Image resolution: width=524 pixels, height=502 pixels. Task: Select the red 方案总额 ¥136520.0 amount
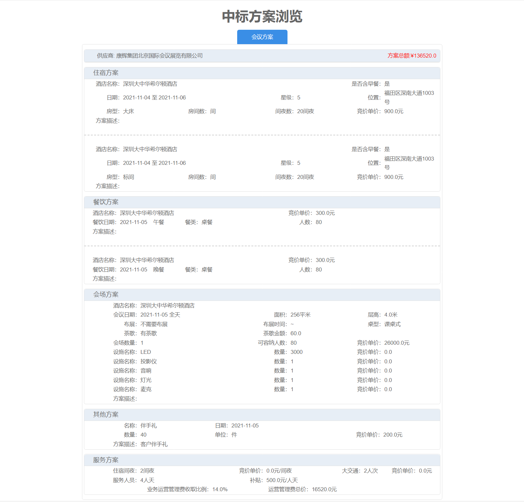[x=412, y=56]
